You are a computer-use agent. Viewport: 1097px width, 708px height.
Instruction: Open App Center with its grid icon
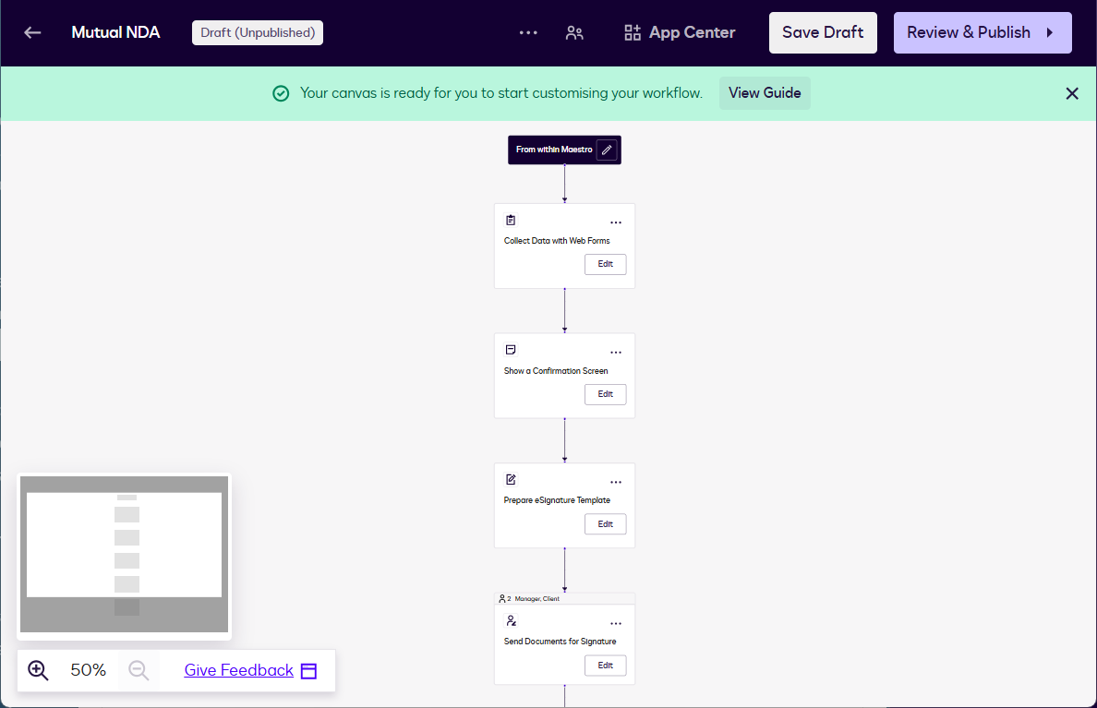[632, 32]
